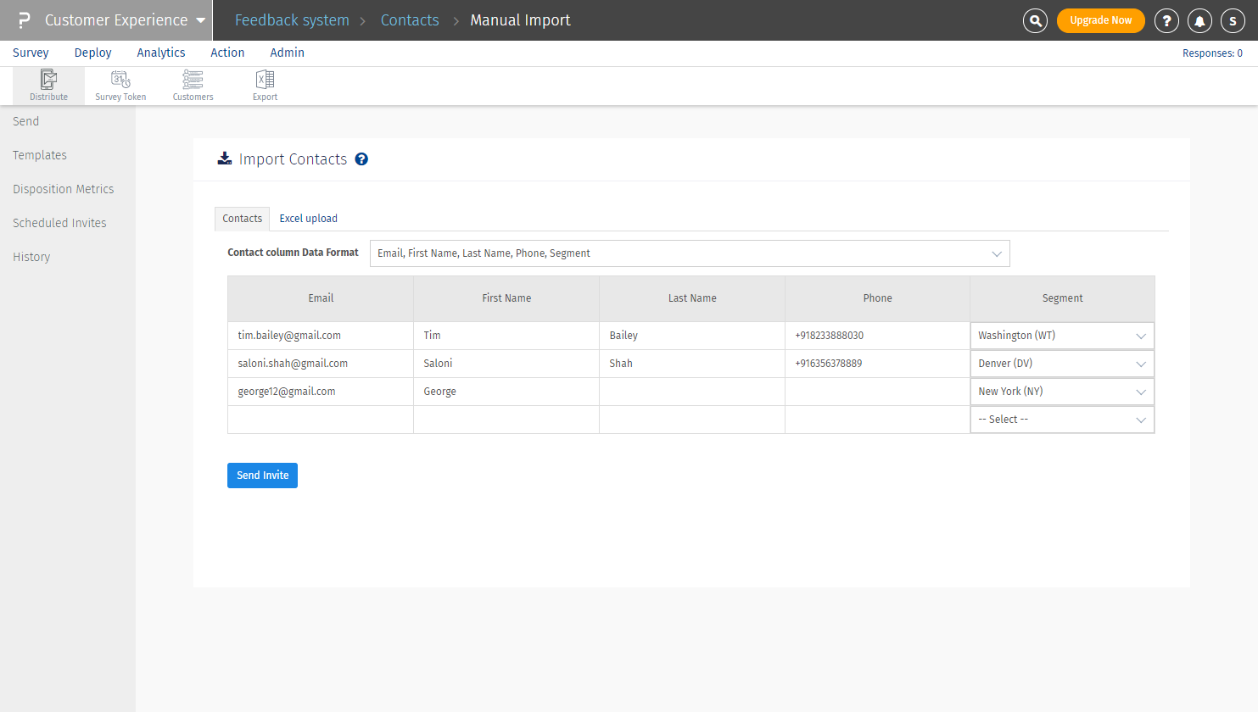Open the Survey Token icon
The height and width of the screenshot is (712, 1258).
pyautogui.click(x=120, y=80)
